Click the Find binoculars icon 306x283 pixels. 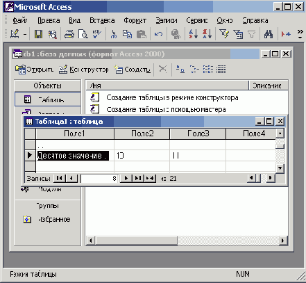coord(269,34)
